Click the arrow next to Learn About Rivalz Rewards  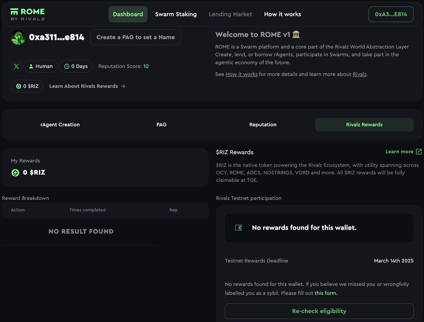point(123,86)
